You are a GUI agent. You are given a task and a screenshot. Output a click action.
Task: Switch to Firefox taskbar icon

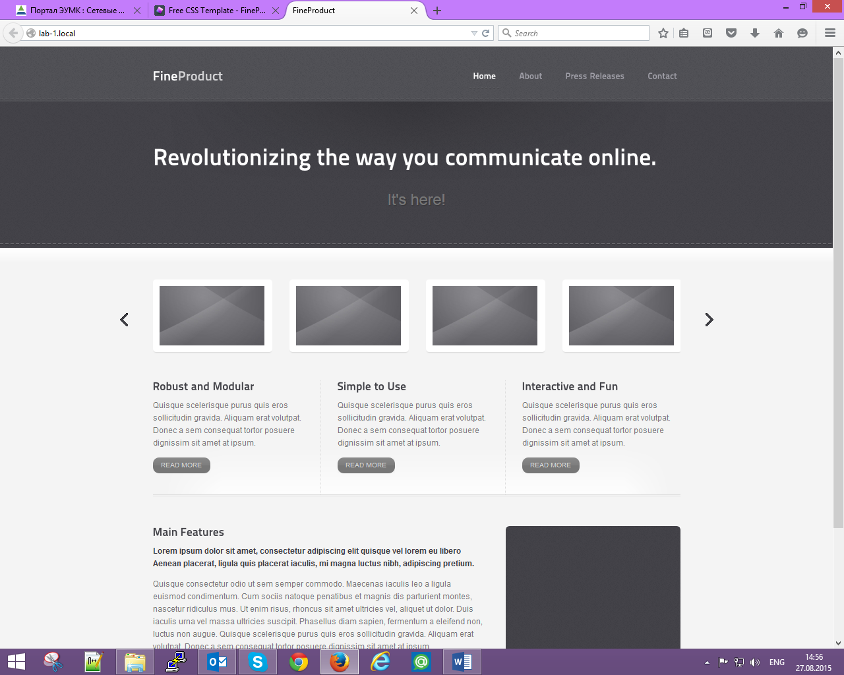pos(340,662)
